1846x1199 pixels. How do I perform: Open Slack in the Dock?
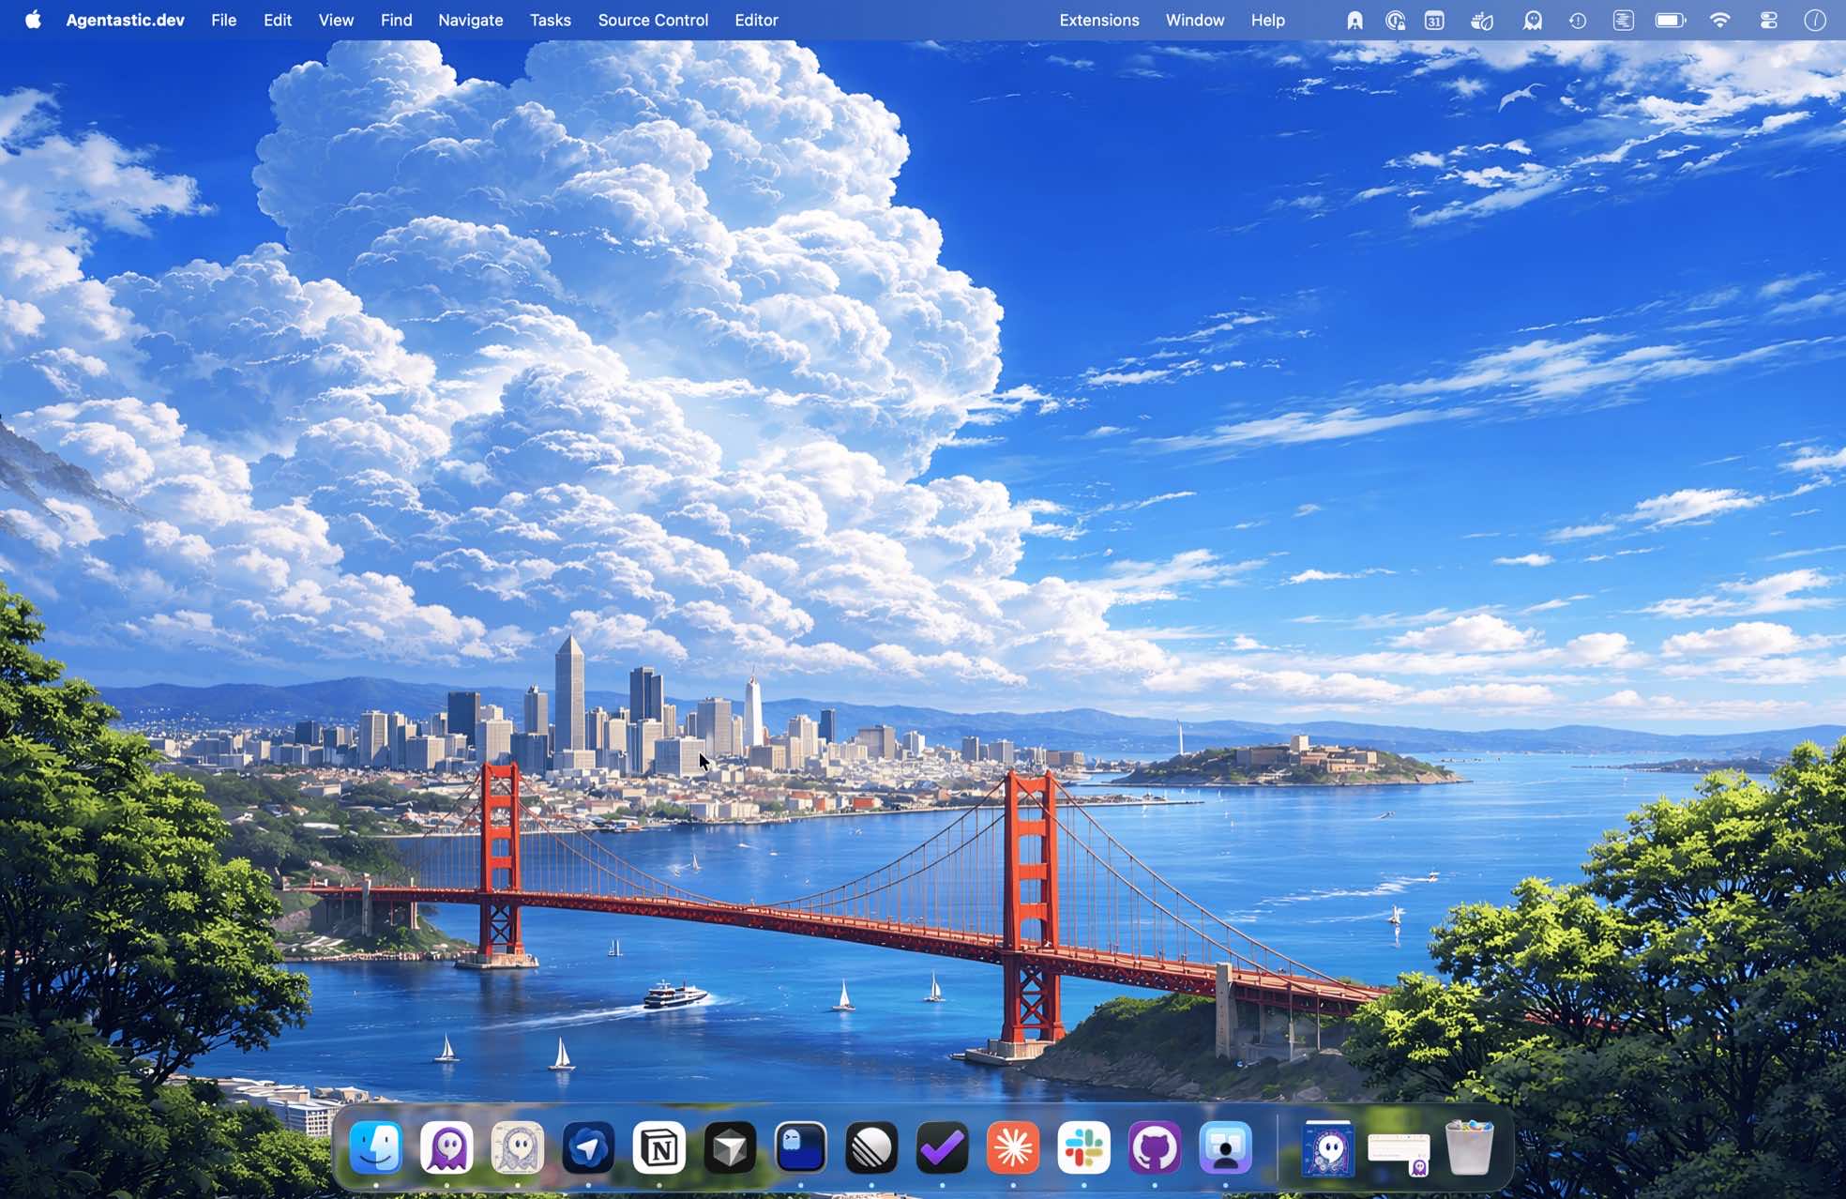click(x=1083, y=1148)
